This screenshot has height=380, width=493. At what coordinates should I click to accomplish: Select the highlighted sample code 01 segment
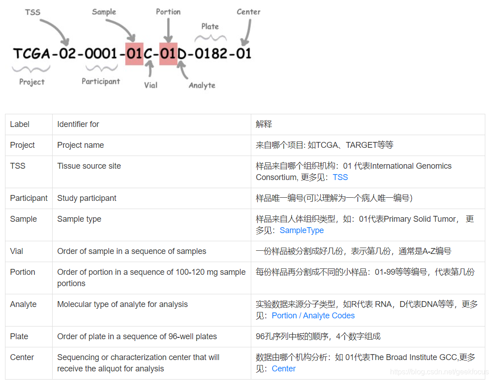click(134, 54)
